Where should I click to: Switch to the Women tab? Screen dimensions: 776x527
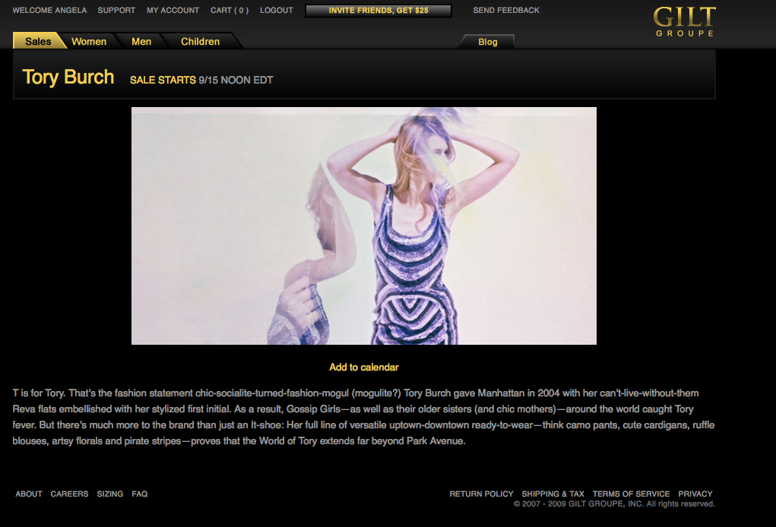(89, 42)
